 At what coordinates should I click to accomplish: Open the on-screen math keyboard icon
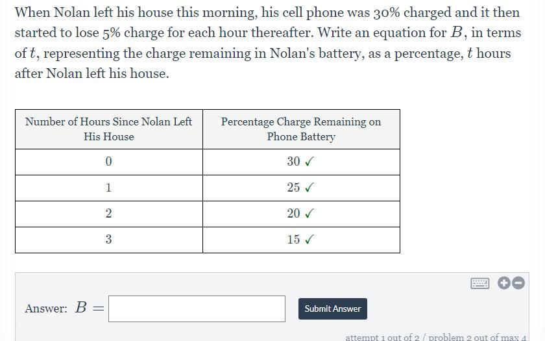479,283
